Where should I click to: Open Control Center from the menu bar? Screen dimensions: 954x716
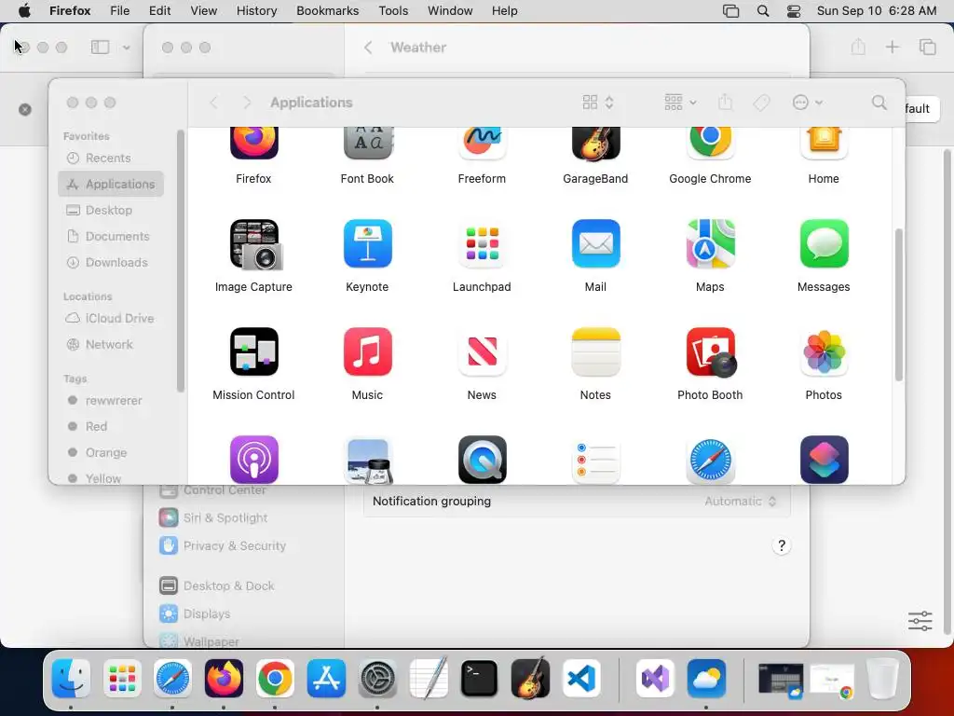pyautogui.click(x=794, y=11)
